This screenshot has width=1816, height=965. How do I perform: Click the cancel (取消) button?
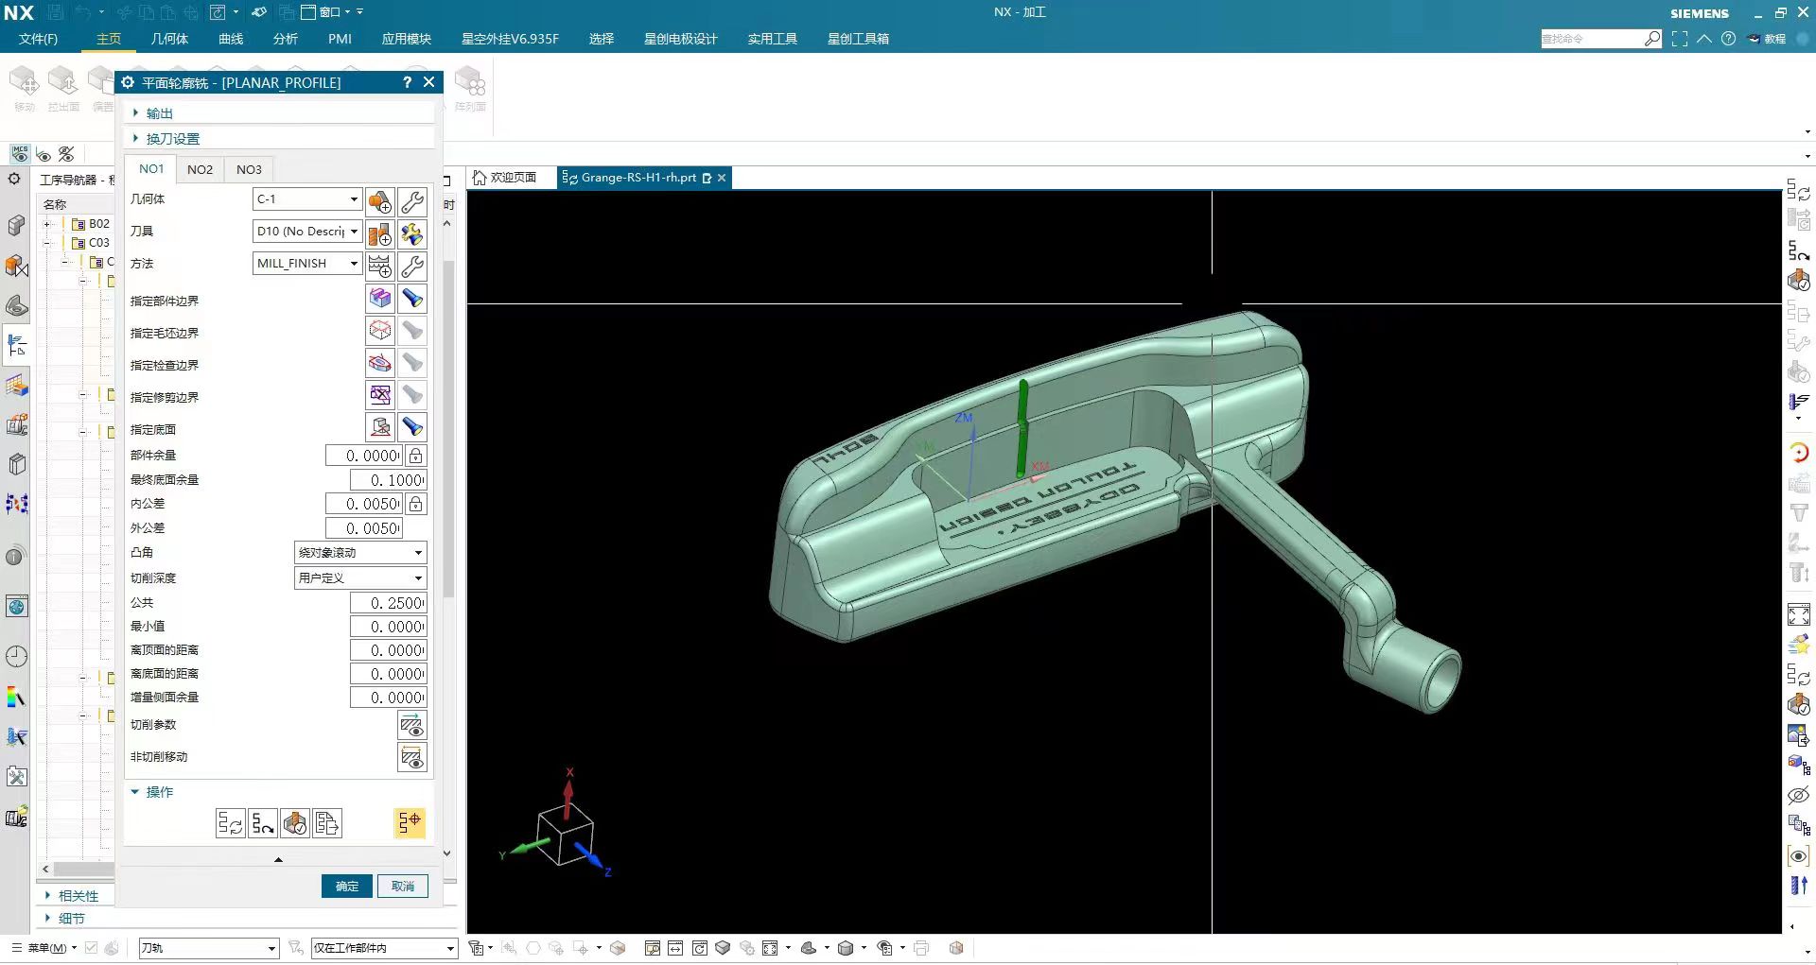click(x=403, y=886)
